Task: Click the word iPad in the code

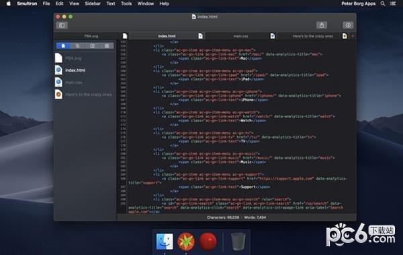Action: tap(245, 79)
